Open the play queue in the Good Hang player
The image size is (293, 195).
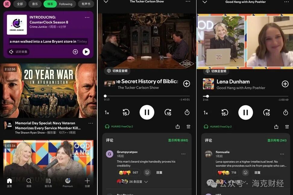(287, 127)
